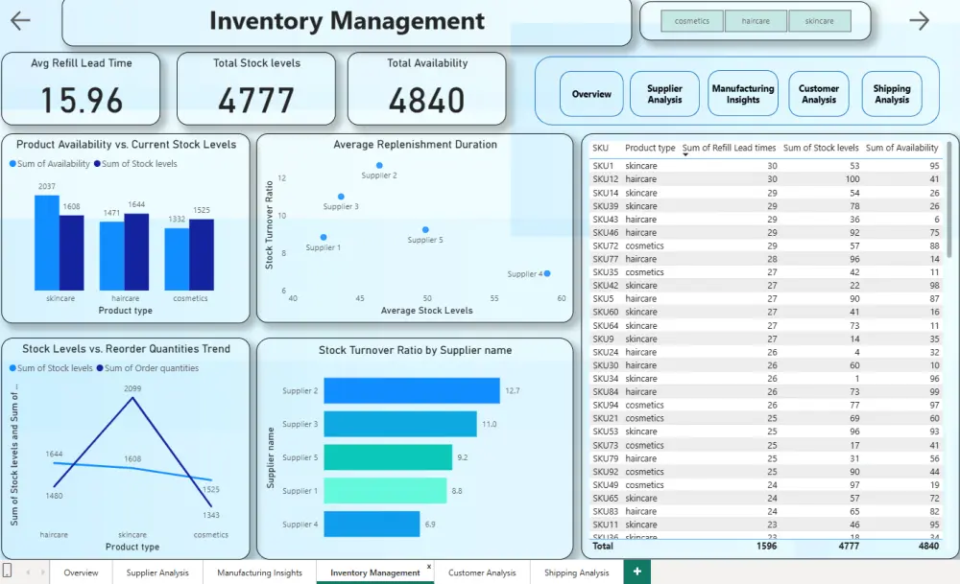Click the Average Replenishment Duration chart title
The height and width of the screenshot is (584, 960).
click(415, 144)
